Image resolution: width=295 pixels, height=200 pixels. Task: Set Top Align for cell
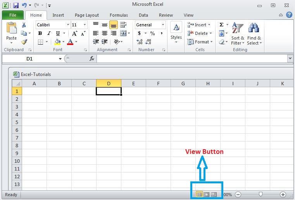96,25
